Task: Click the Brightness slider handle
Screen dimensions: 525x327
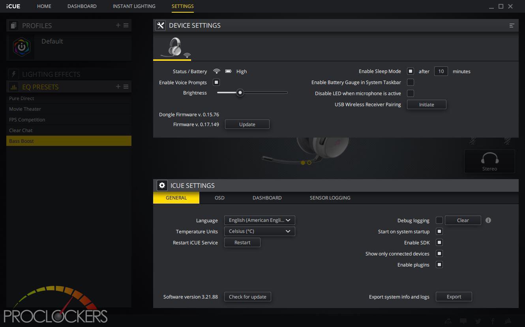Action: coord(240,93)
